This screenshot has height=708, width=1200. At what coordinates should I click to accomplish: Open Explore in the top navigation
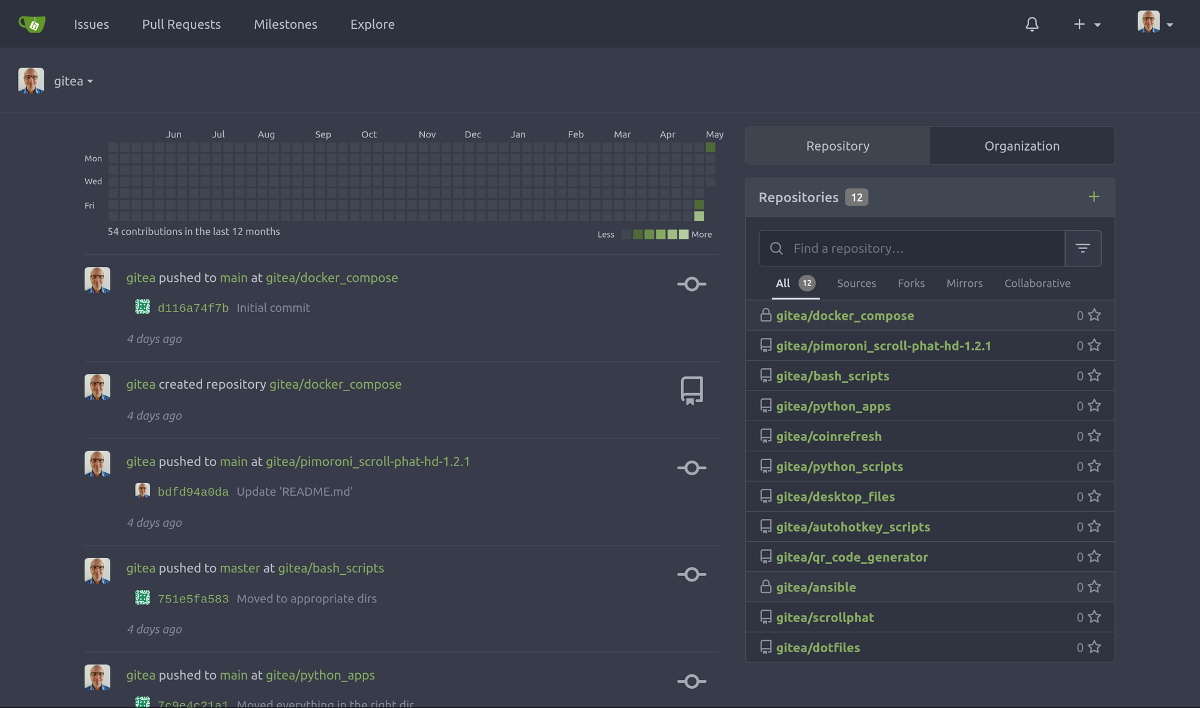click(x=373, y=24)
